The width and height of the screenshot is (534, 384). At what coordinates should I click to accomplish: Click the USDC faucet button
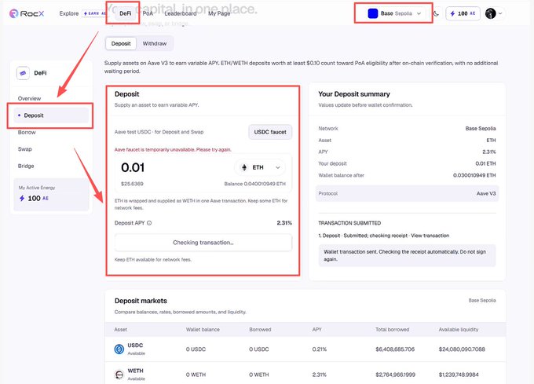[x=270, y=132]
